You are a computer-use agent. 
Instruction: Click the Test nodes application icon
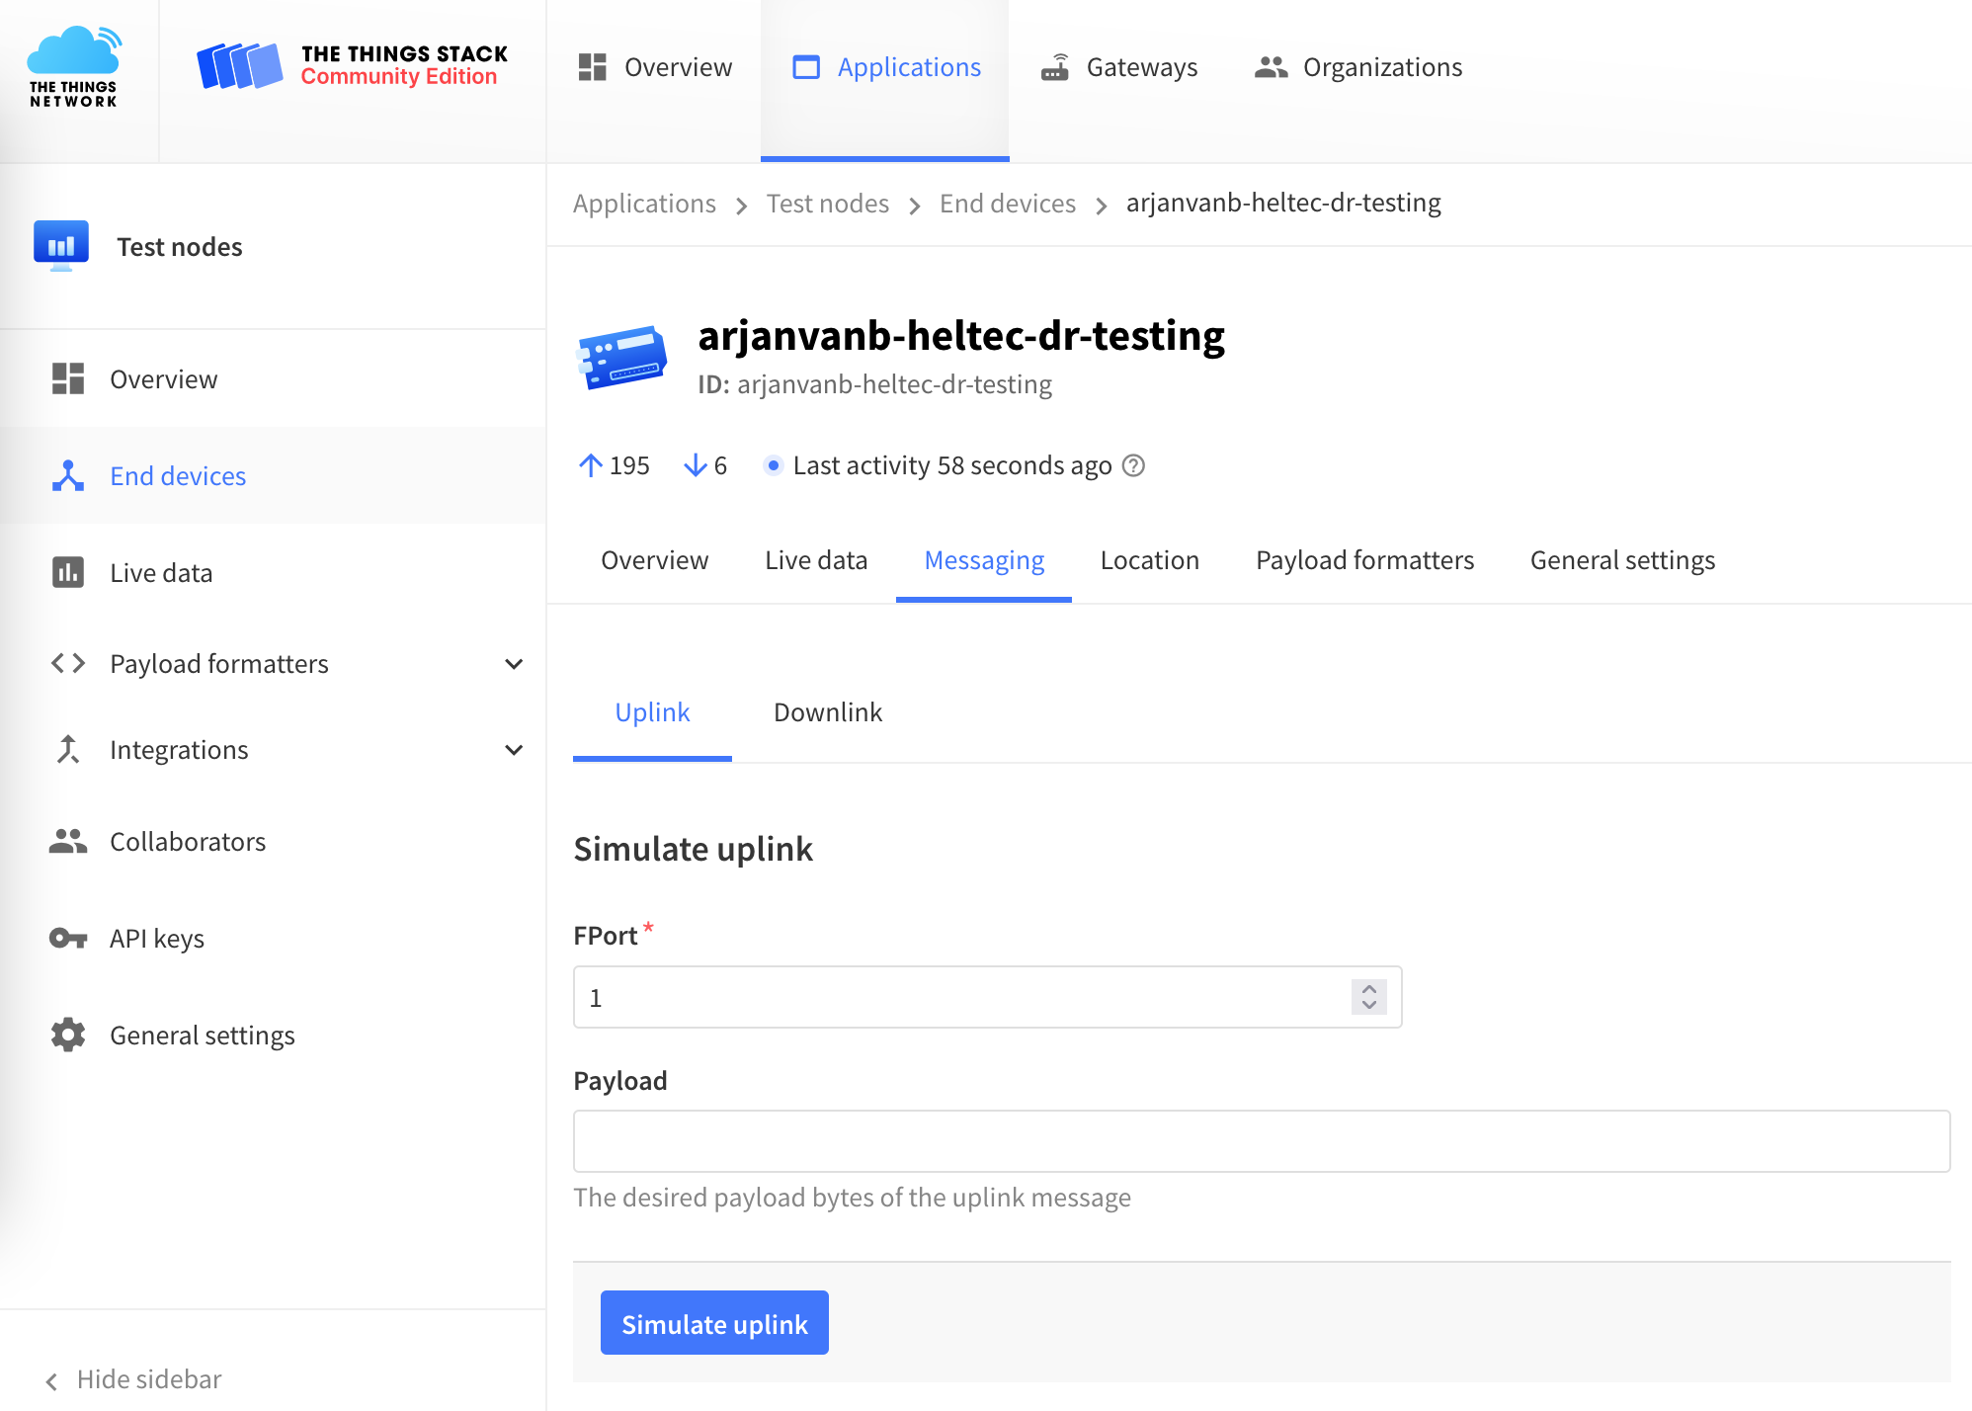61,246
